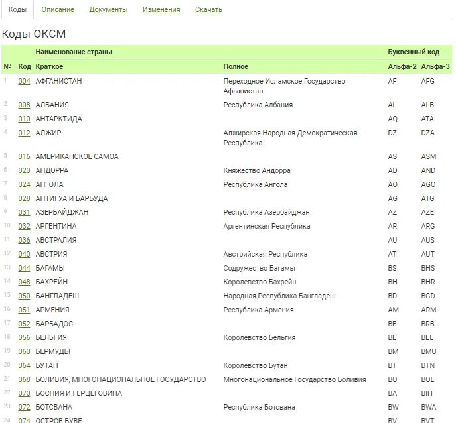Select the Alpha-3 code BMU
456x423 pixels.
click(x=429, y=352)
